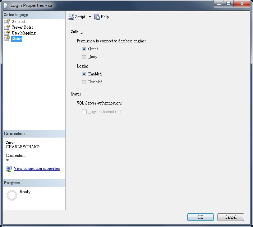Toggle the Login is locked out checkbox
This screenshot has width=253, height=227.
84,112
